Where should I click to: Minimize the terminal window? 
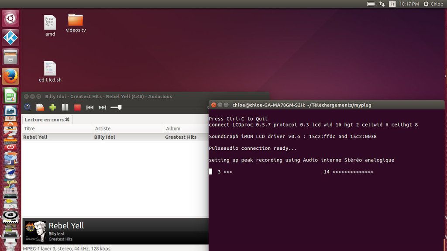point(220,105)
